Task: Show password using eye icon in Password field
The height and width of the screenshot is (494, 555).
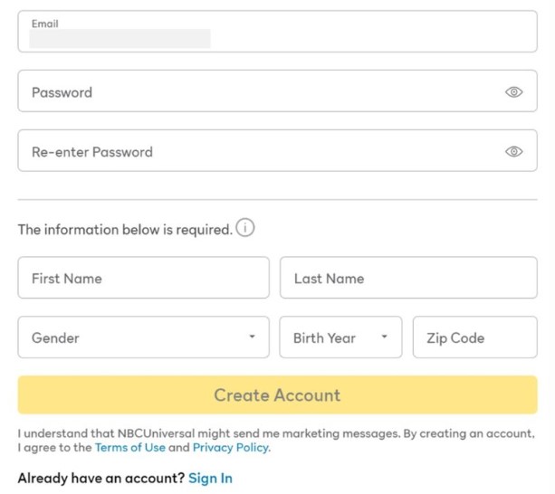Action: pos(513,92)
